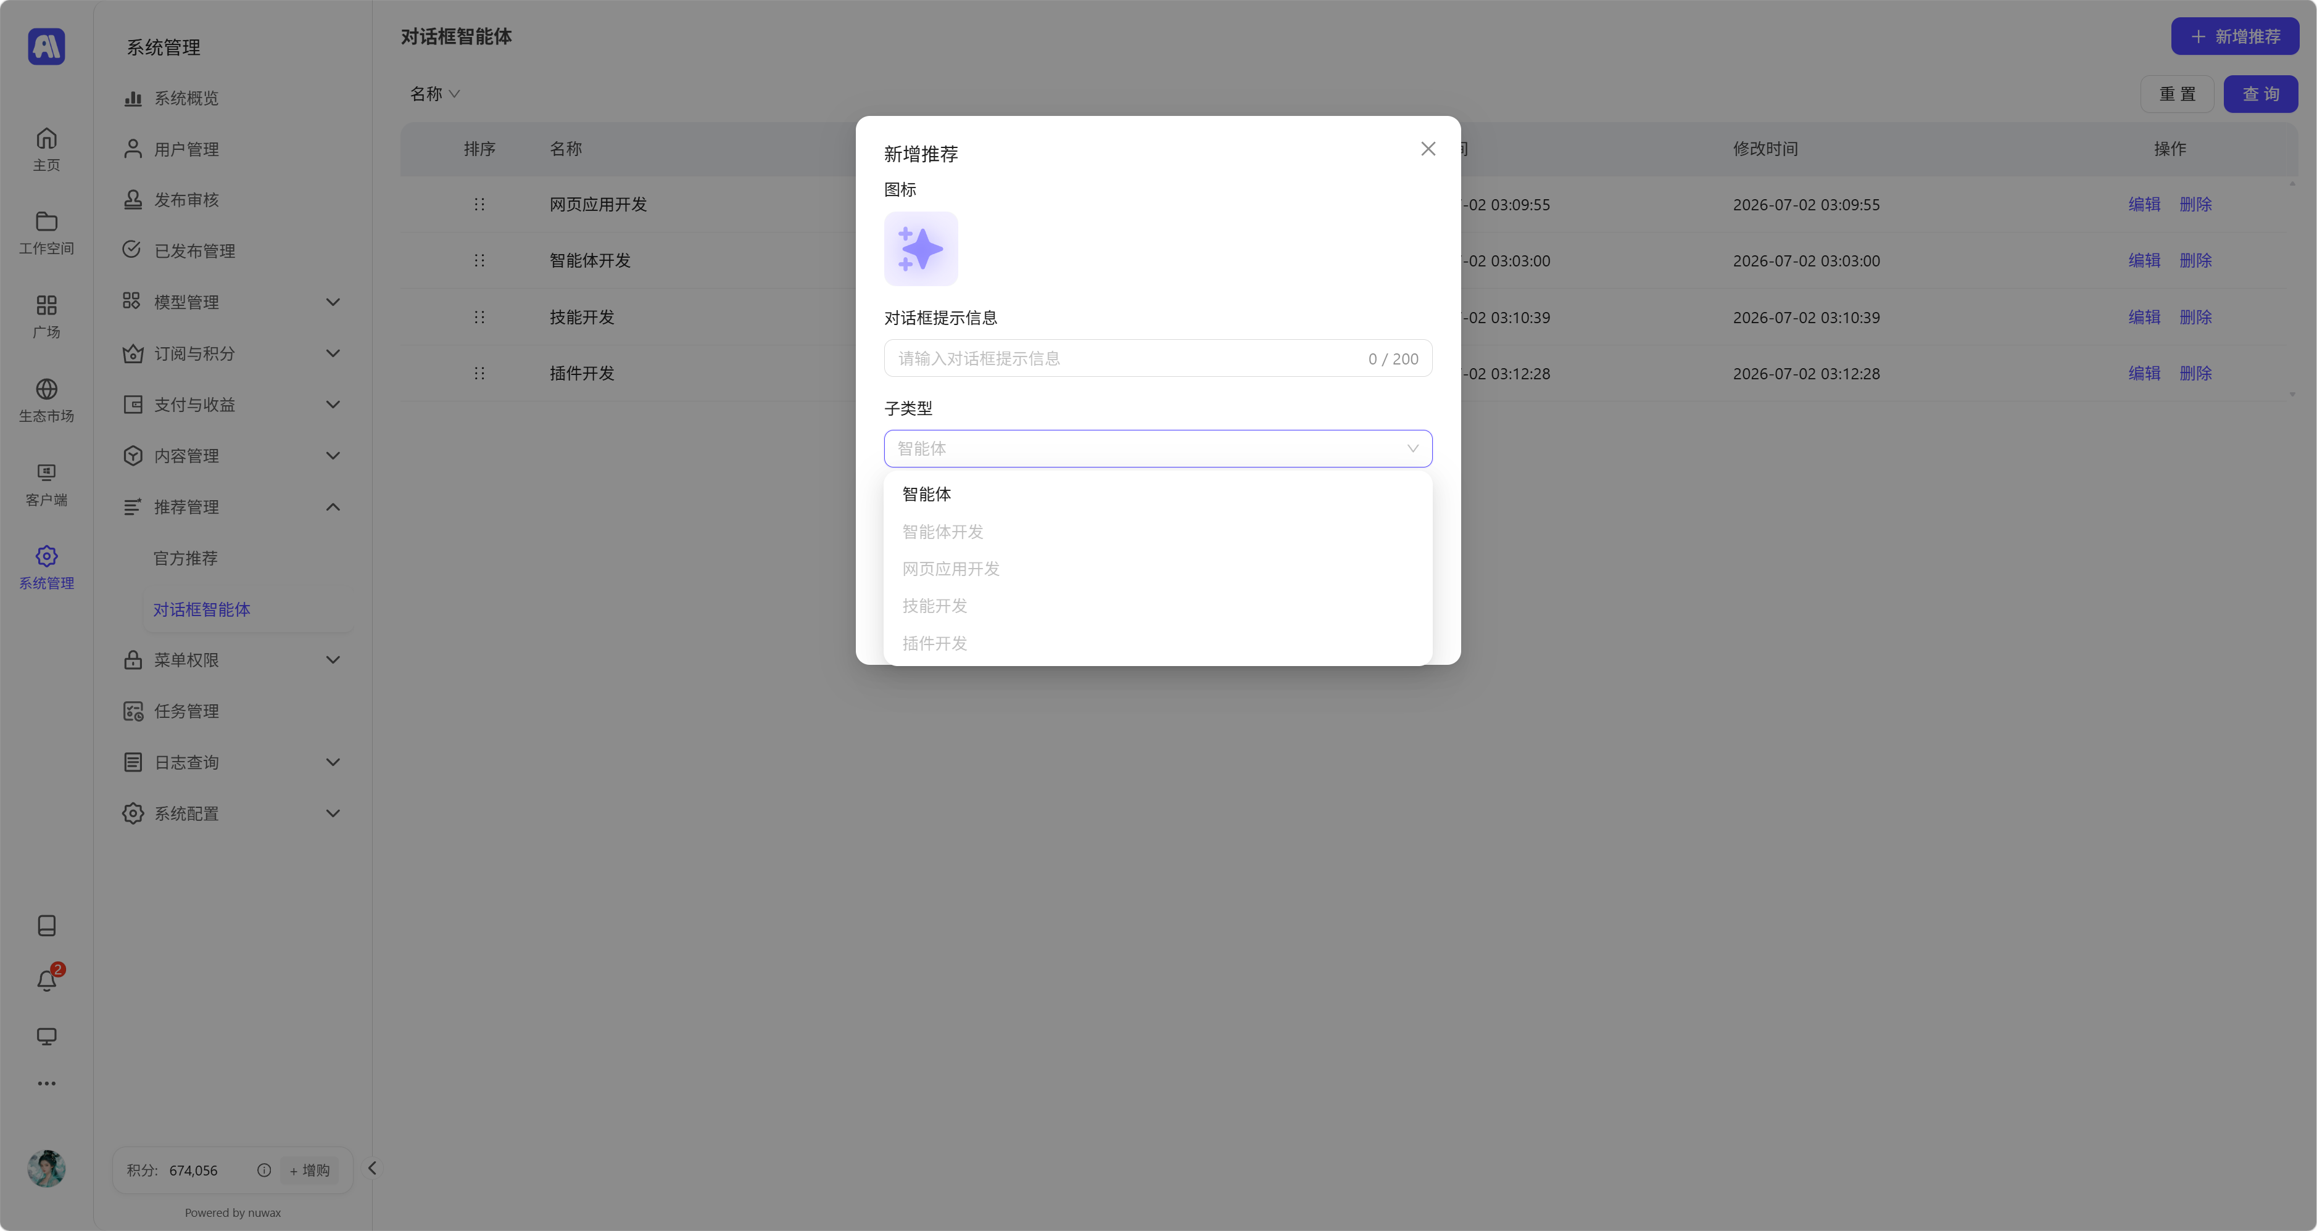Click the sparkle icon image in the dialog

pos(921,248)
